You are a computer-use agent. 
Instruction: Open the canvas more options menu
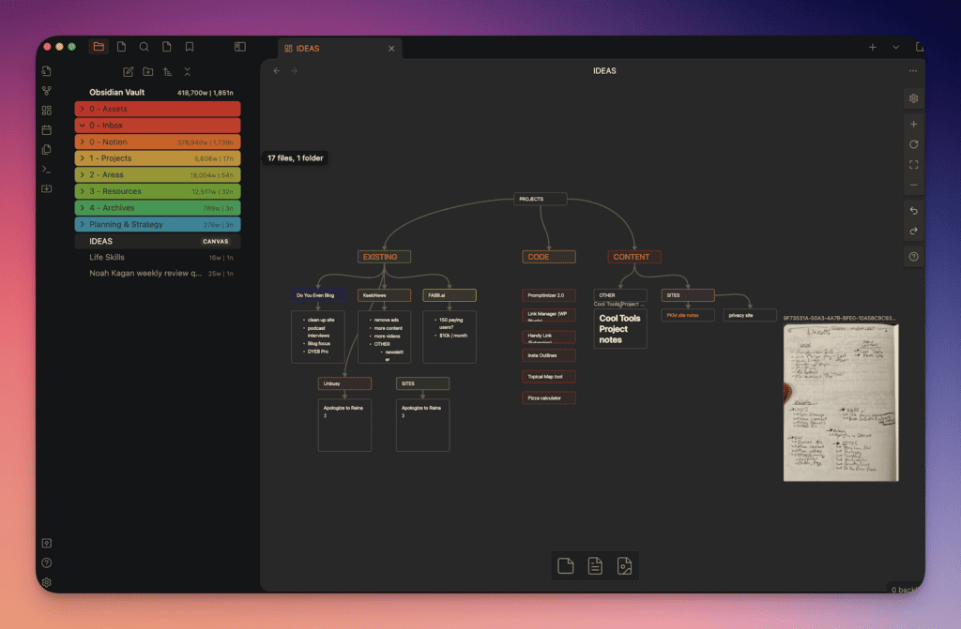[912, 71]
